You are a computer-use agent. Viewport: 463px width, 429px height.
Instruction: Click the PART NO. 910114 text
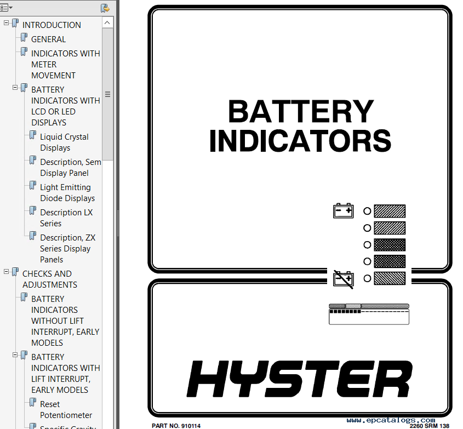click(x=176, y=426)
